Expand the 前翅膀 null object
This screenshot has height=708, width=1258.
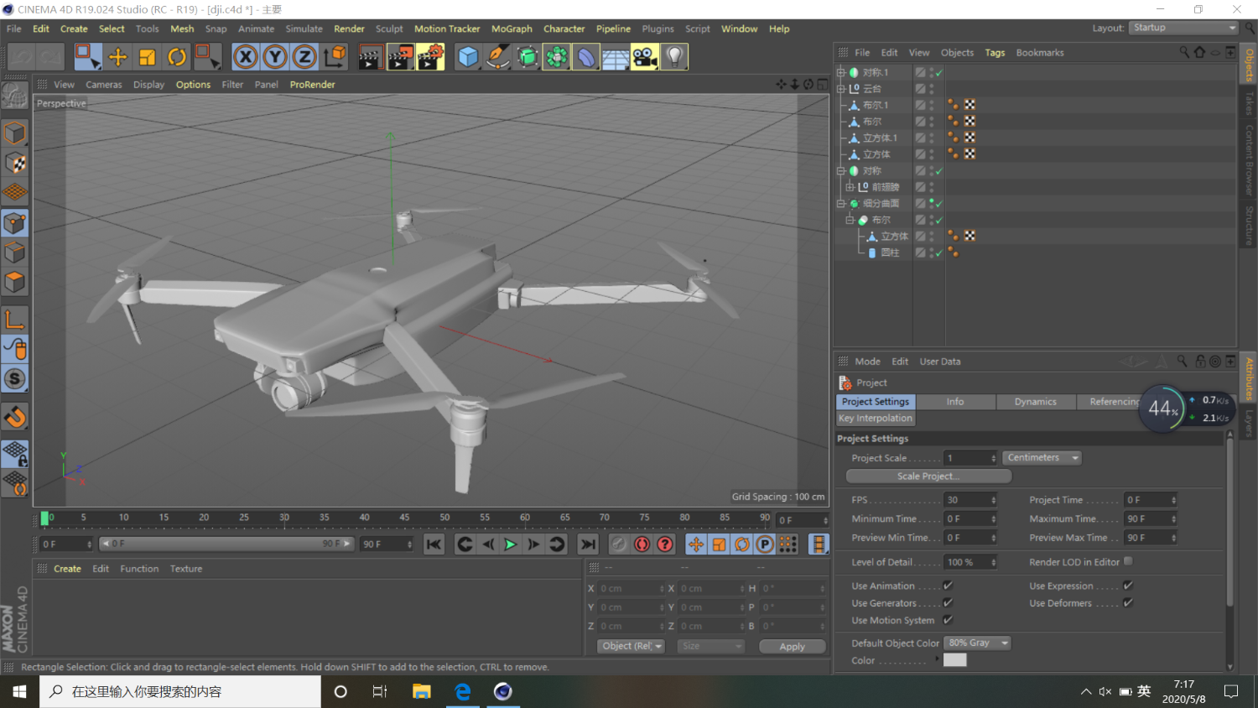(x=850, y=187)
